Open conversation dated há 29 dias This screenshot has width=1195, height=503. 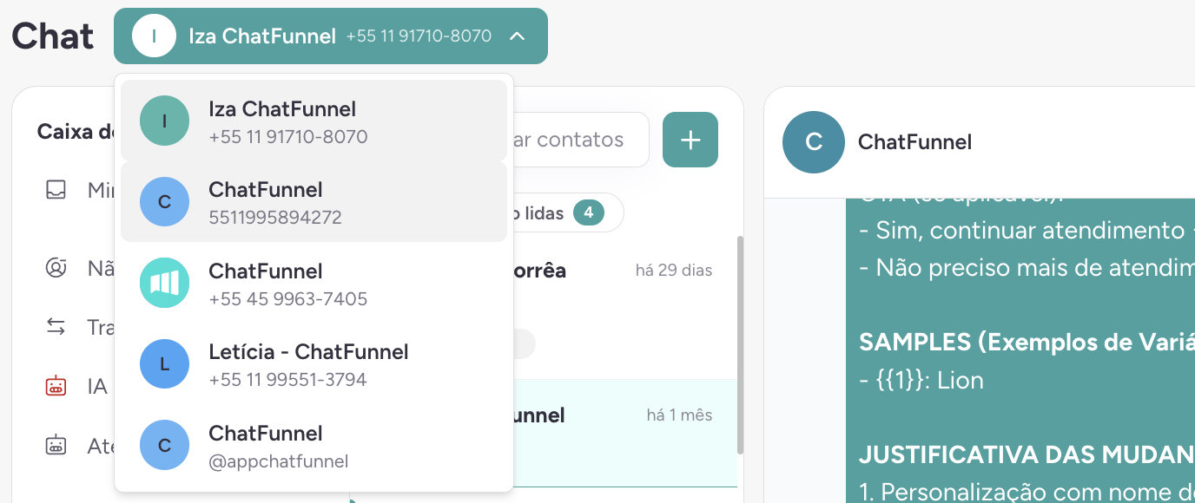(624, 308)
